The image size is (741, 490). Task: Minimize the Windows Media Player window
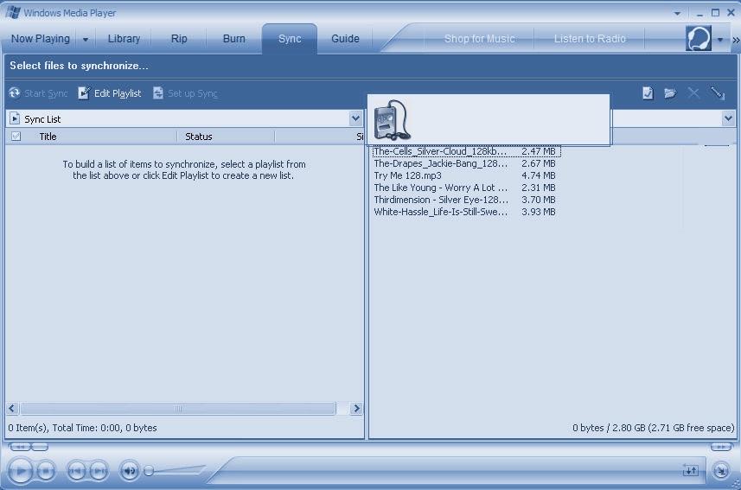[699, 13]
